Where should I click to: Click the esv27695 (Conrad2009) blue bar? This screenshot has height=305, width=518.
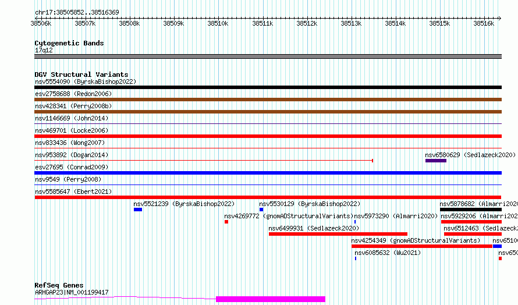268,173
